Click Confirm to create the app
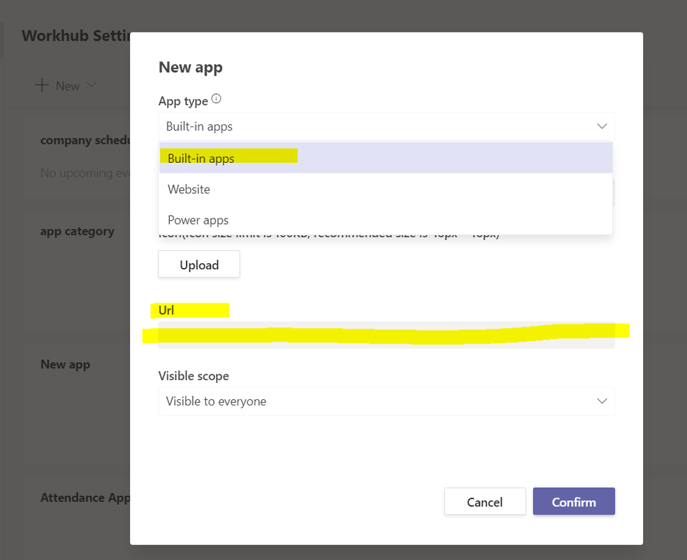Screen dimensions: 687x560 [574, 501]
